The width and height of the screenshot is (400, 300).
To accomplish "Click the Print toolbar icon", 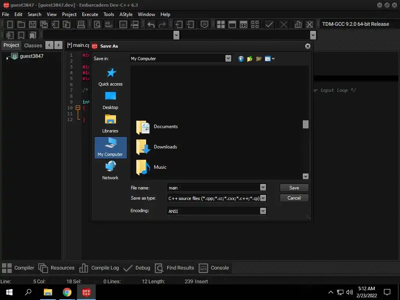I will point(81,25).
